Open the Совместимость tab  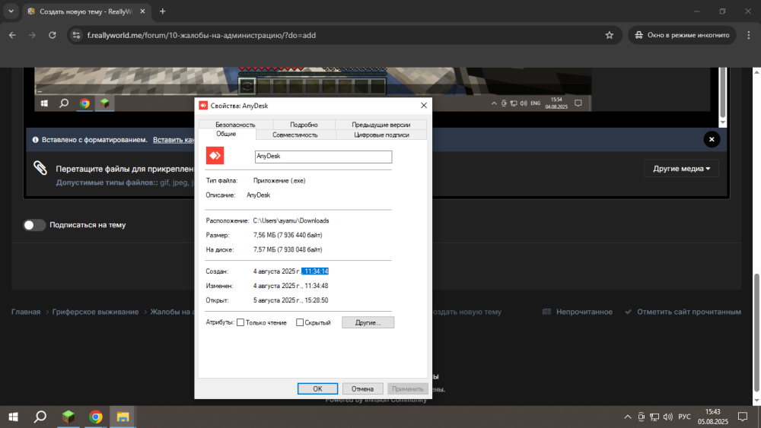(x=295, y=135)
